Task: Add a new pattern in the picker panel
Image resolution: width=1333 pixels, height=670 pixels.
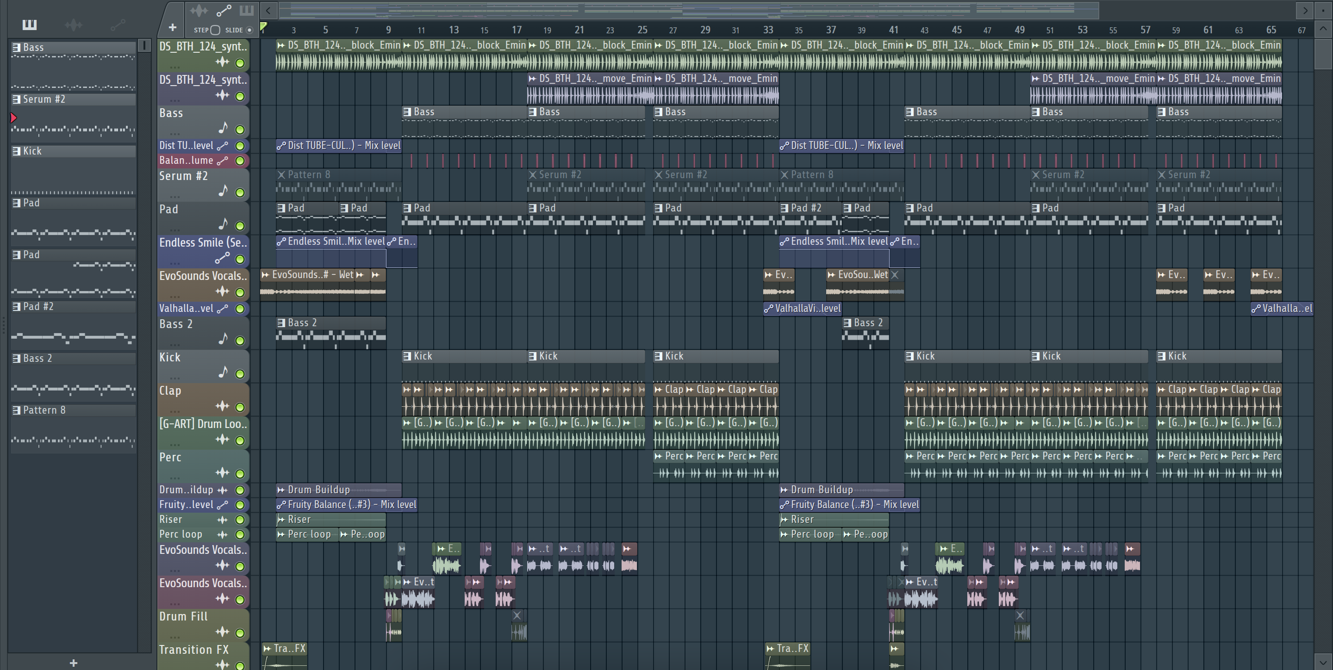Action: pos(74,663)
